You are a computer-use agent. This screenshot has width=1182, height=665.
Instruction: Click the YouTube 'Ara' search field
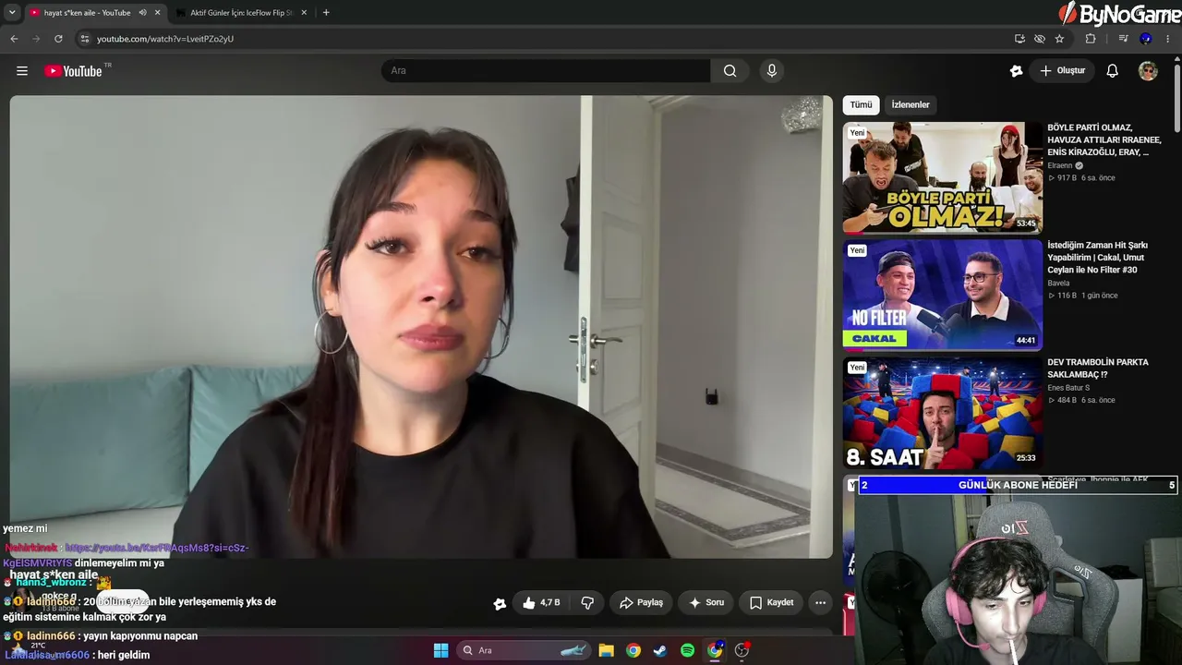(x=546, y=71)
